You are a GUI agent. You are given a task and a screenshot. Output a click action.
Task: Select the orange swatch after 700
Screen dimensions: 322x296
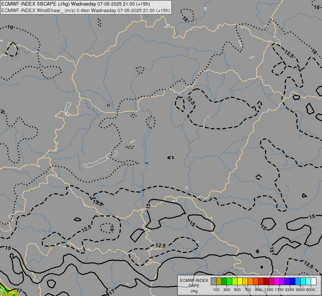coord(251,281)
